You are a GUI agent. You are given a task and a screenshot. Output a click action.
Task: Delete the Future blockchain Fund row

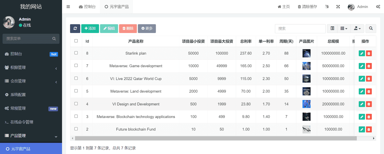pyautogui.click(x=369, y=129)
